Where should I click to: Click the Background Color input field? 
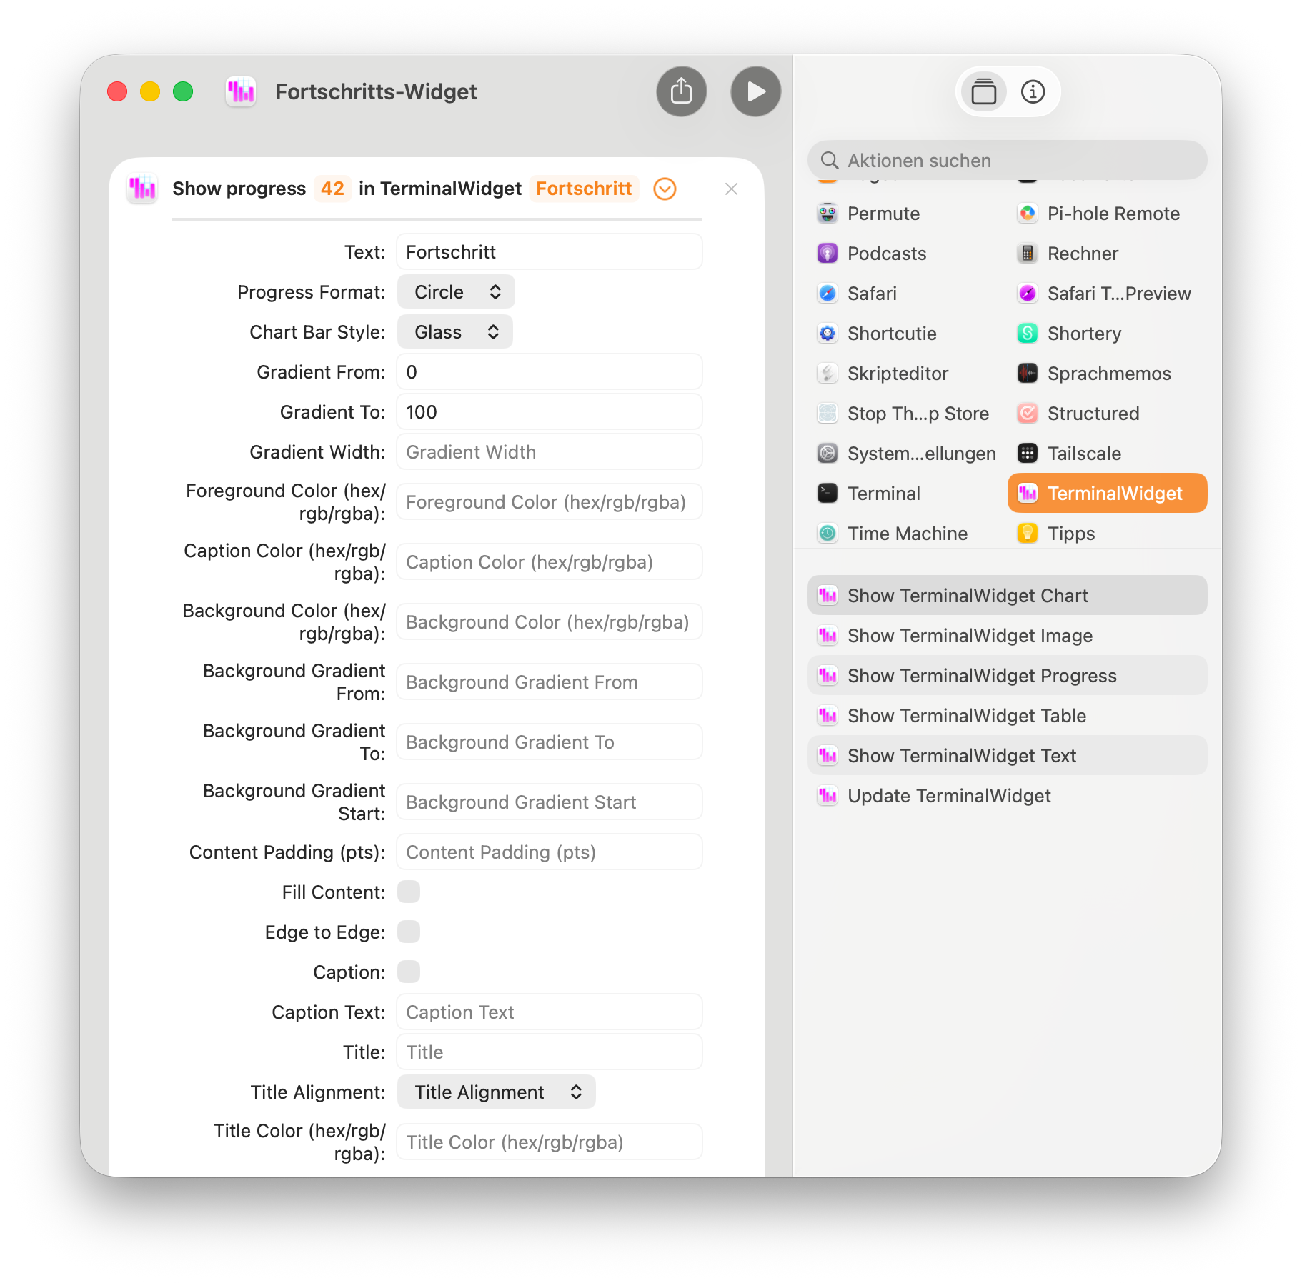click(550, 622)
